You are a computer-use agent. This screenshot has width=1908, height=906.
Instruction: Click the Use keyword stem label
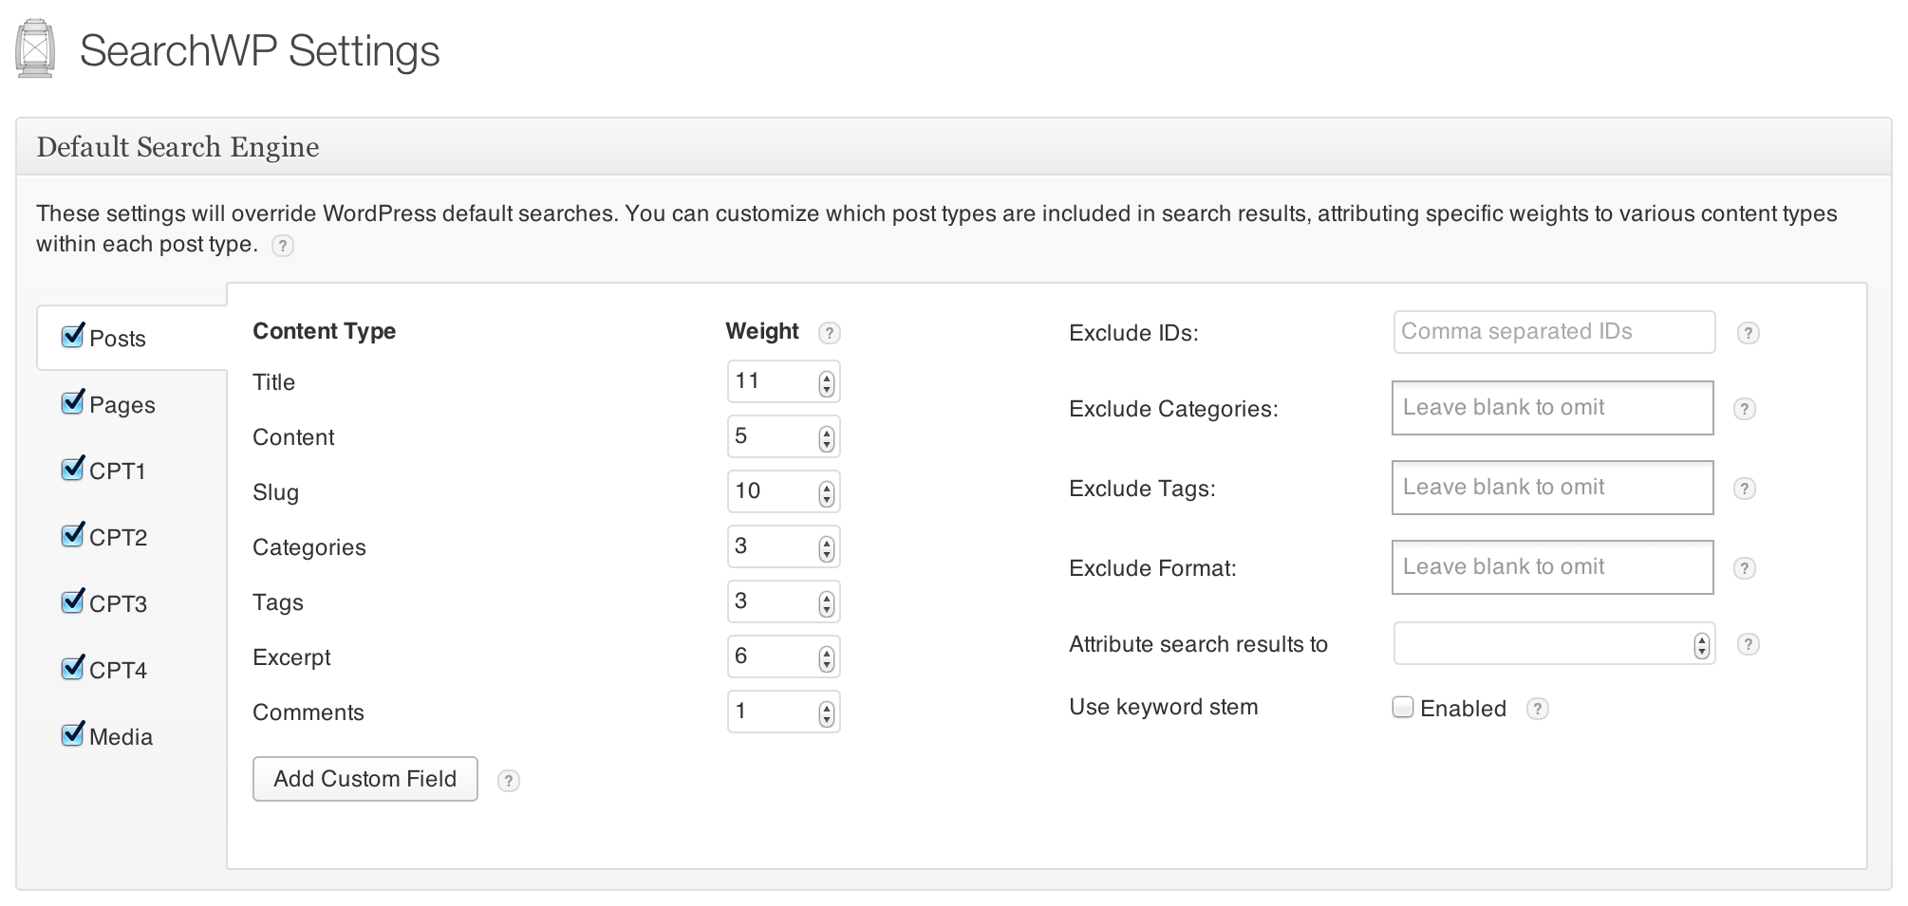[x=1164, y=707]
